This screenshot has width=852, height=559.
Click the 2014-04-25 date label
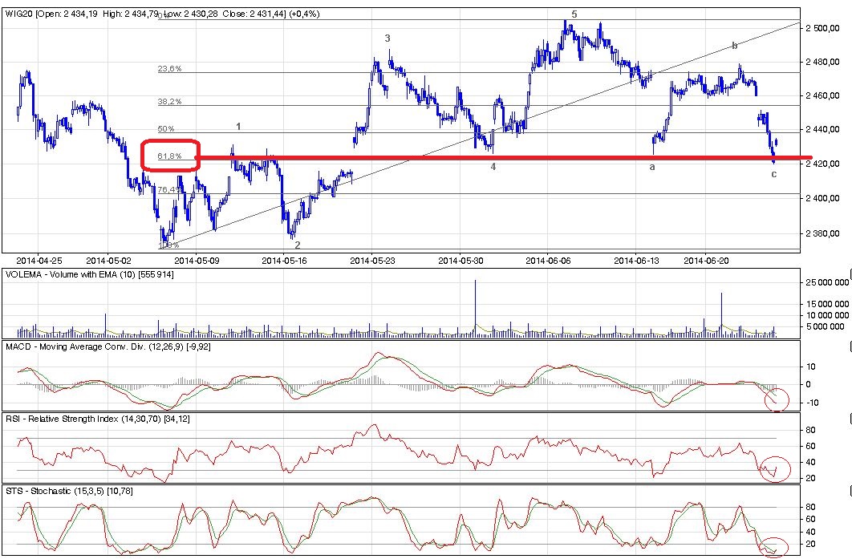click(x=39, y=261)
